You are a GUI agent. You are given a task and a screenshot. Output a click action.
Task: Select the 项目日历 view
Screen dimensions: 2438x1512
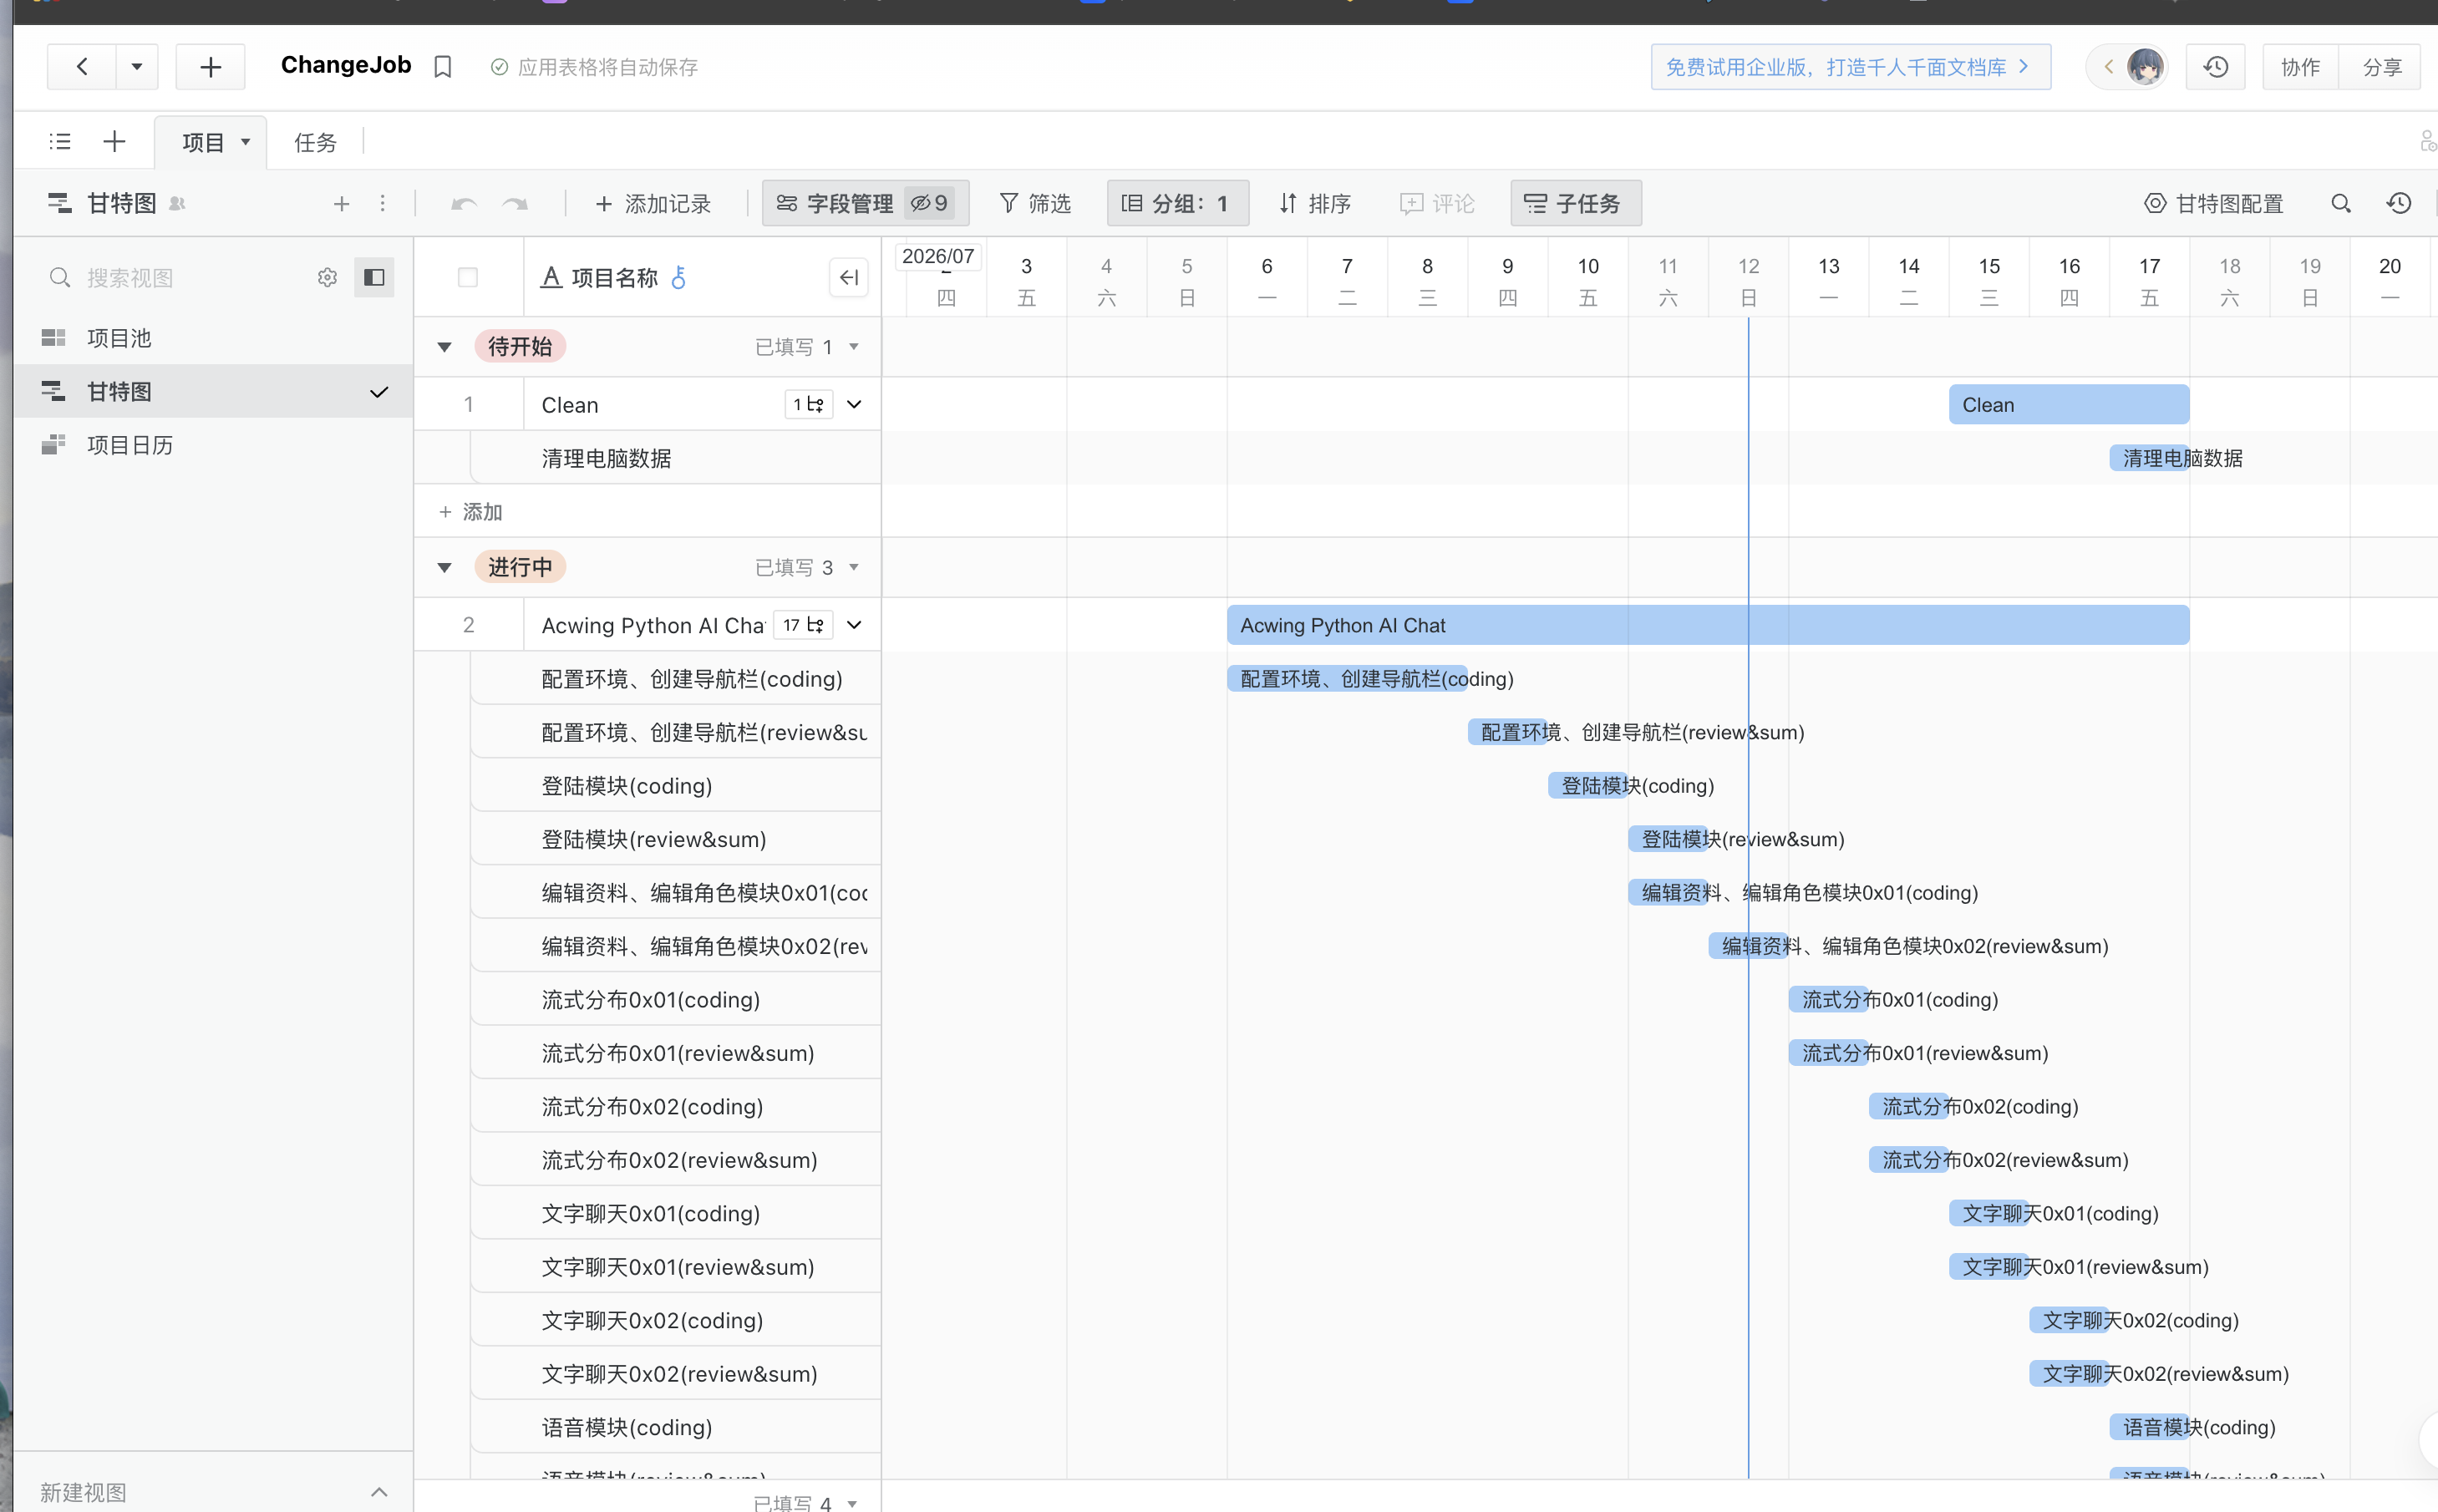point(214,445)
